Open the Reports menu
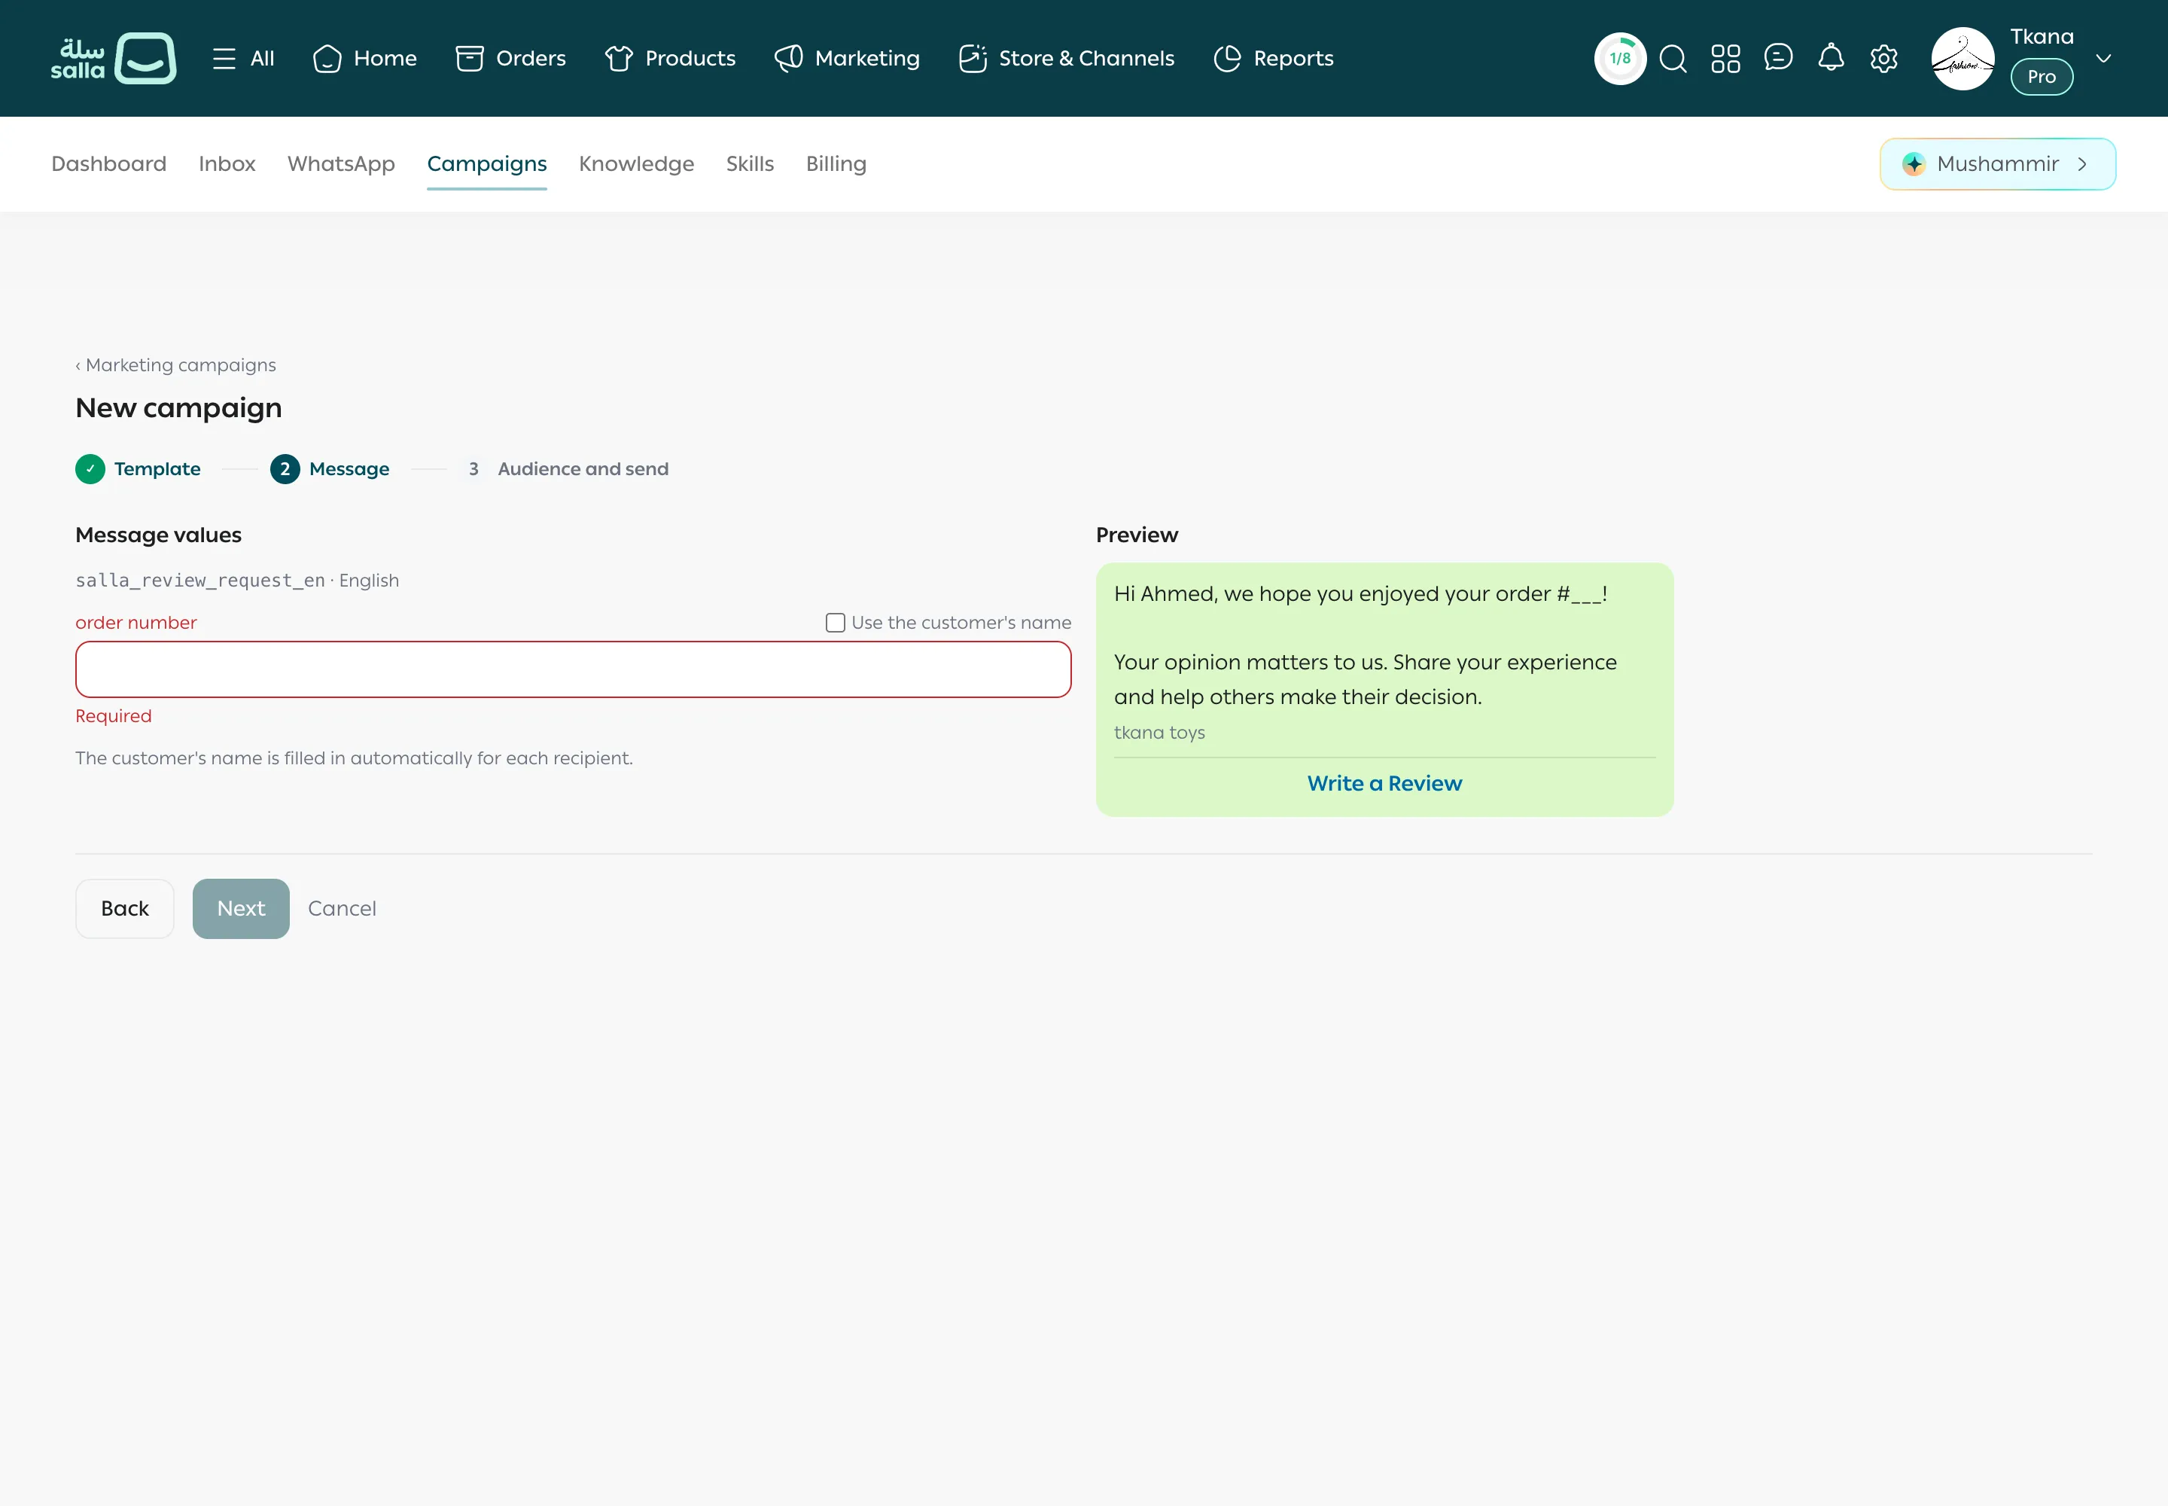 [1274, 59]
